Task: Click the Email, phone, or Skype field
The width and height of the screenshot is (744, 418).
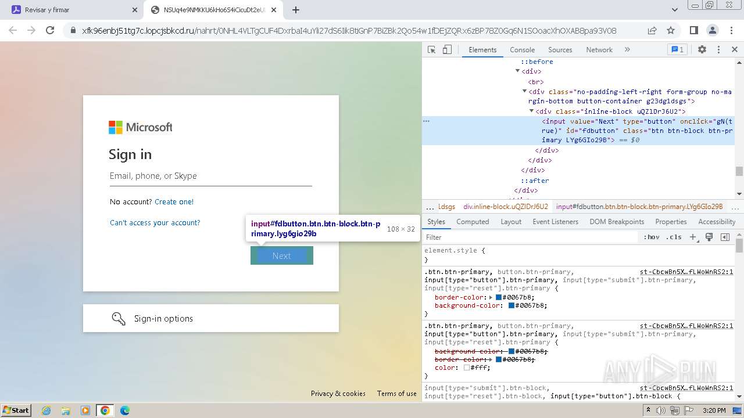Action: pyautogui.click(x=211, y=176)
